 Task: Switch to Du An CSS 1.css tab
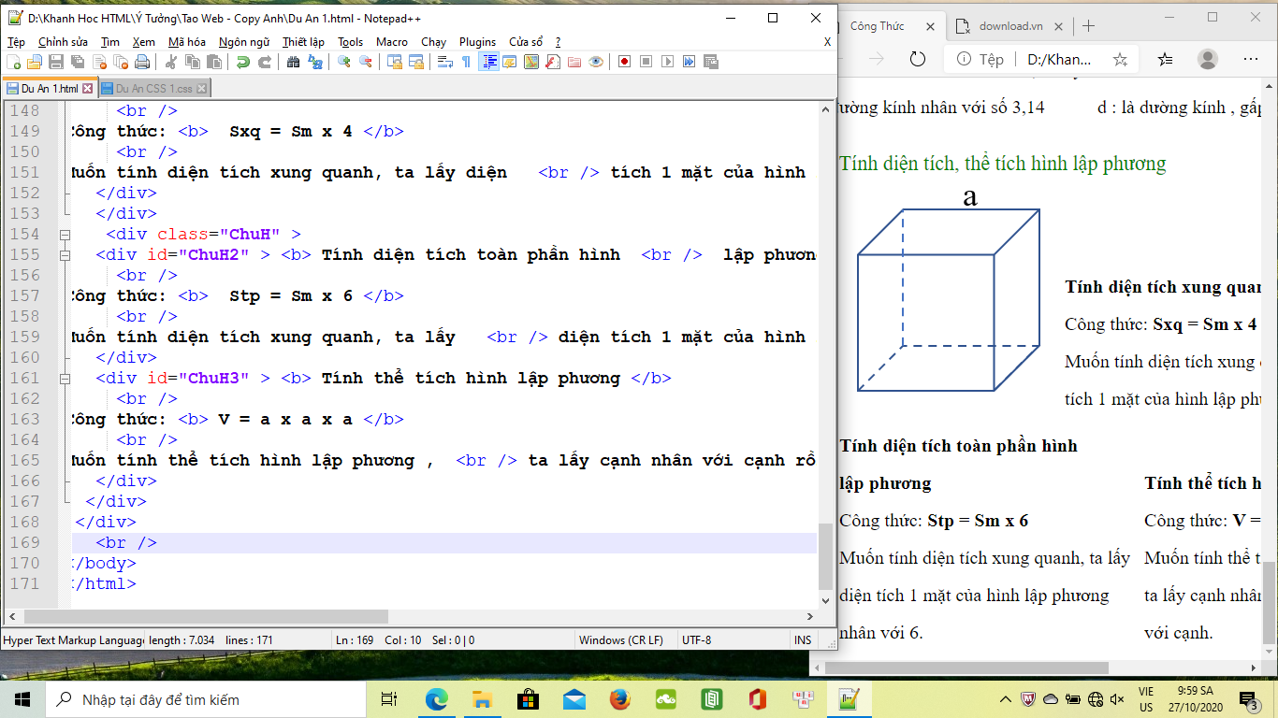tap(153, 89)
